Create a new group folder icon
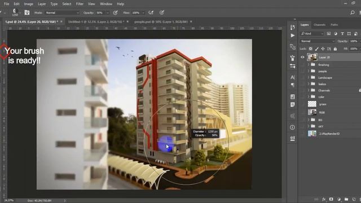The width and height of the screenshot is (361, 203). coord(346,199)
